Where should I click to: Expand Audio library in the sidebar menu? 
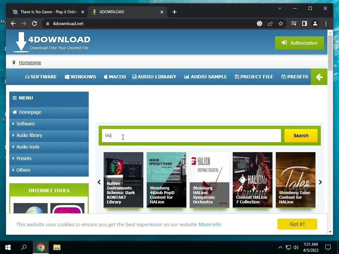49,135
